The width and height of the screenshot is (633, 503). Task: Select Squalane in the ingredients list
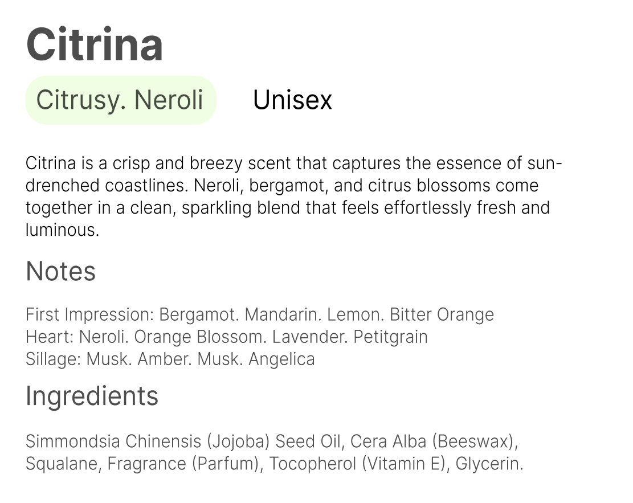click(62, 464)
